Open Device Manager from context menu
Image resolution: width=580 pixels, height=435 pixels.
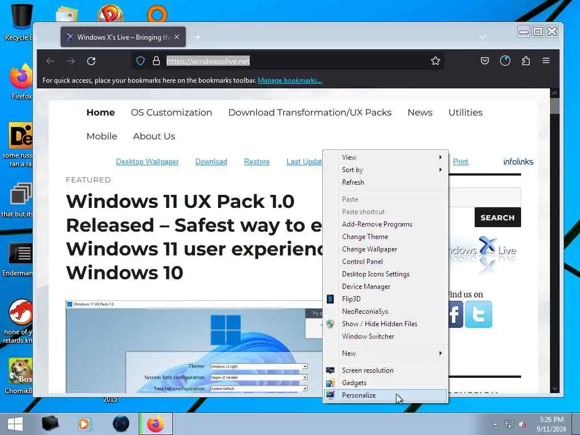click(x=385, y=287)
